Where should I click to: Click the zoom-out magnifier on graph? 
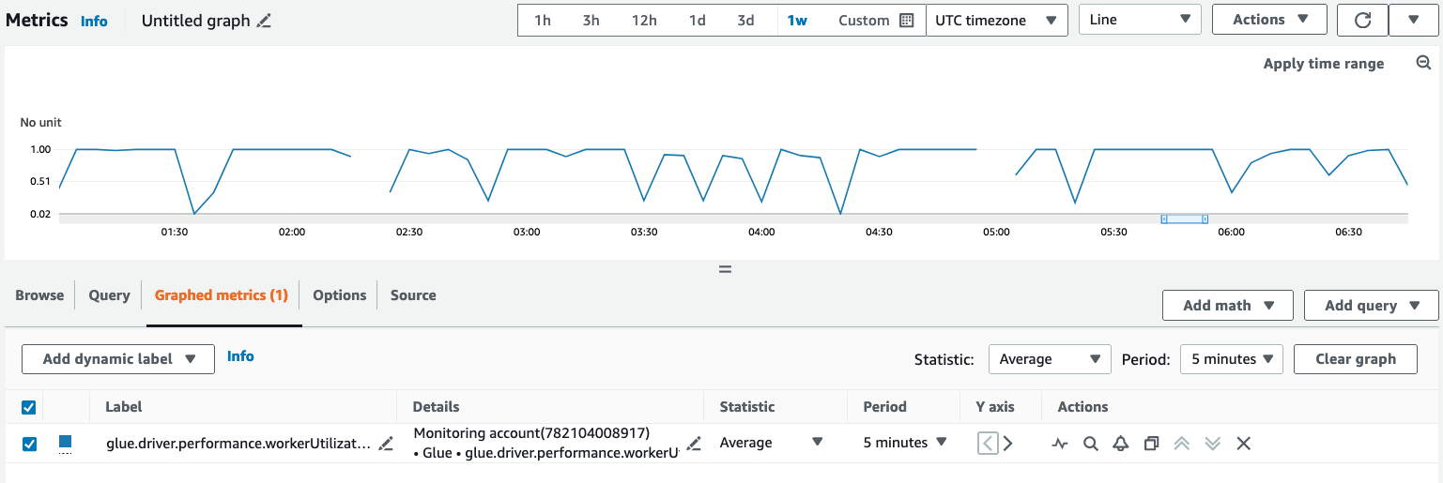(x=1422, y=63)
